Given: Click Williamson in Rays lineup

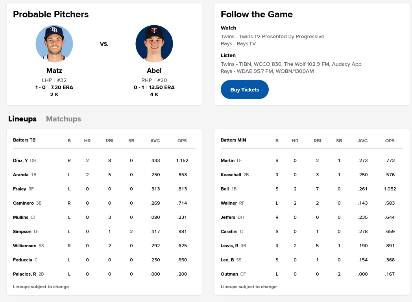Looking at the screenshot, I should pos(25,246).
